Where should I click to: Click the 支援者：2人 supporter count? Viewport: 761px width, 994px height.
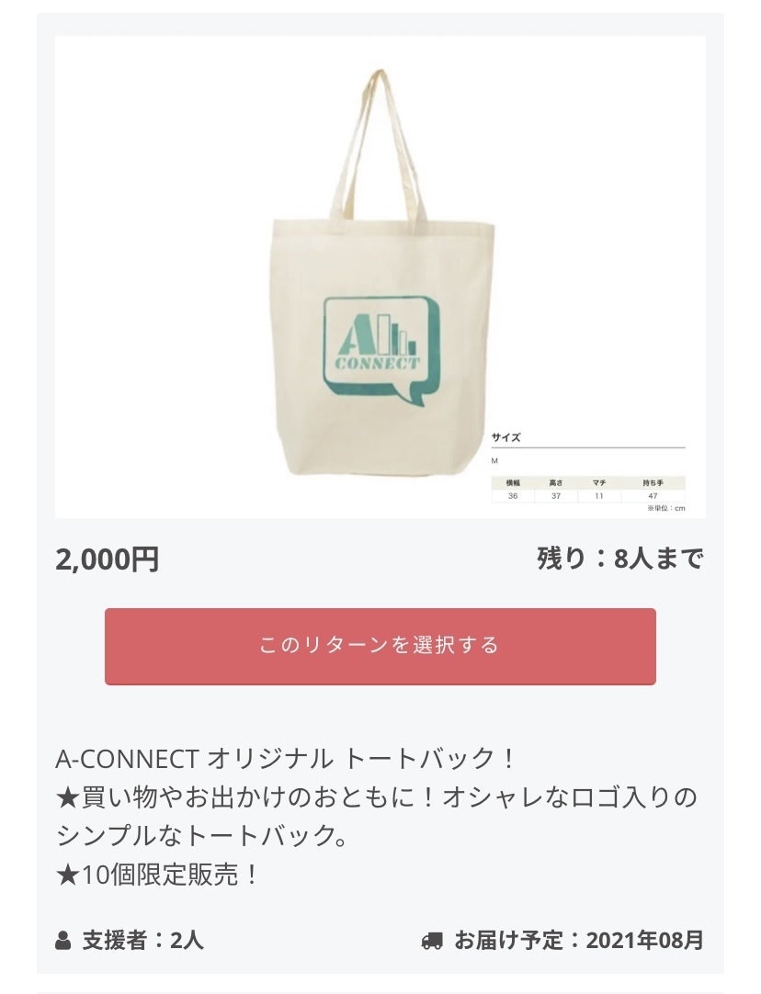pos(142,940)
